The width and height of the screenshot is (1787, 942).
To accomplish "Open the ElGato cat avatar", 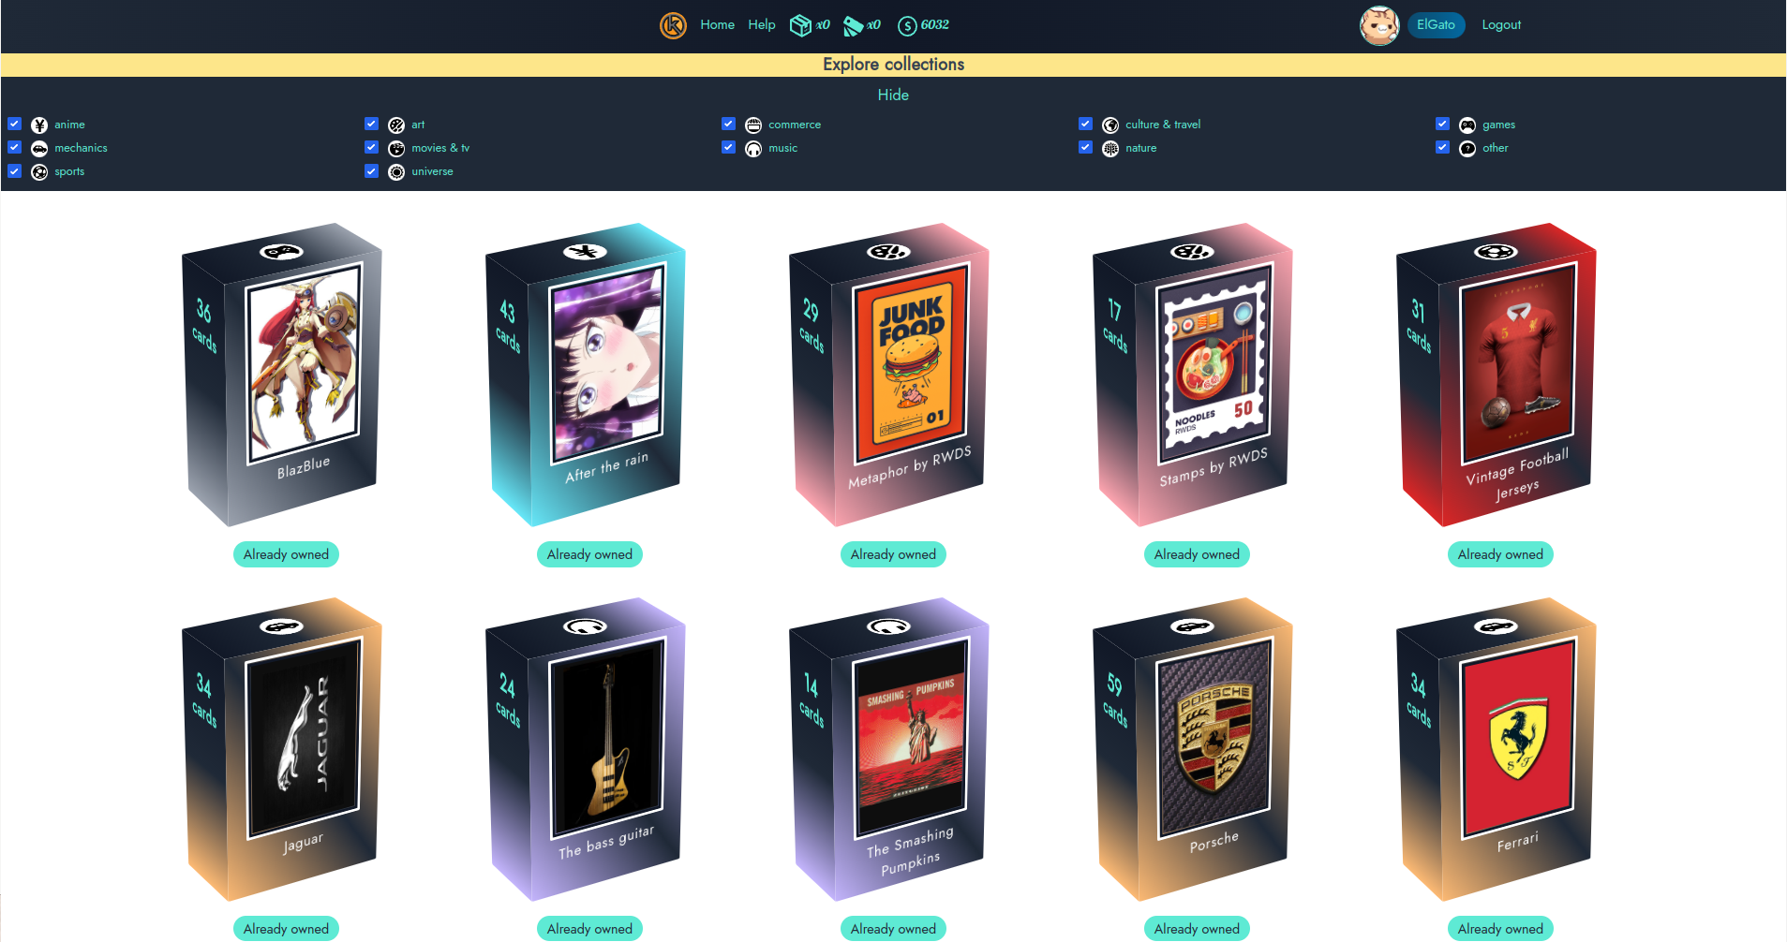I will [1379, 25].
